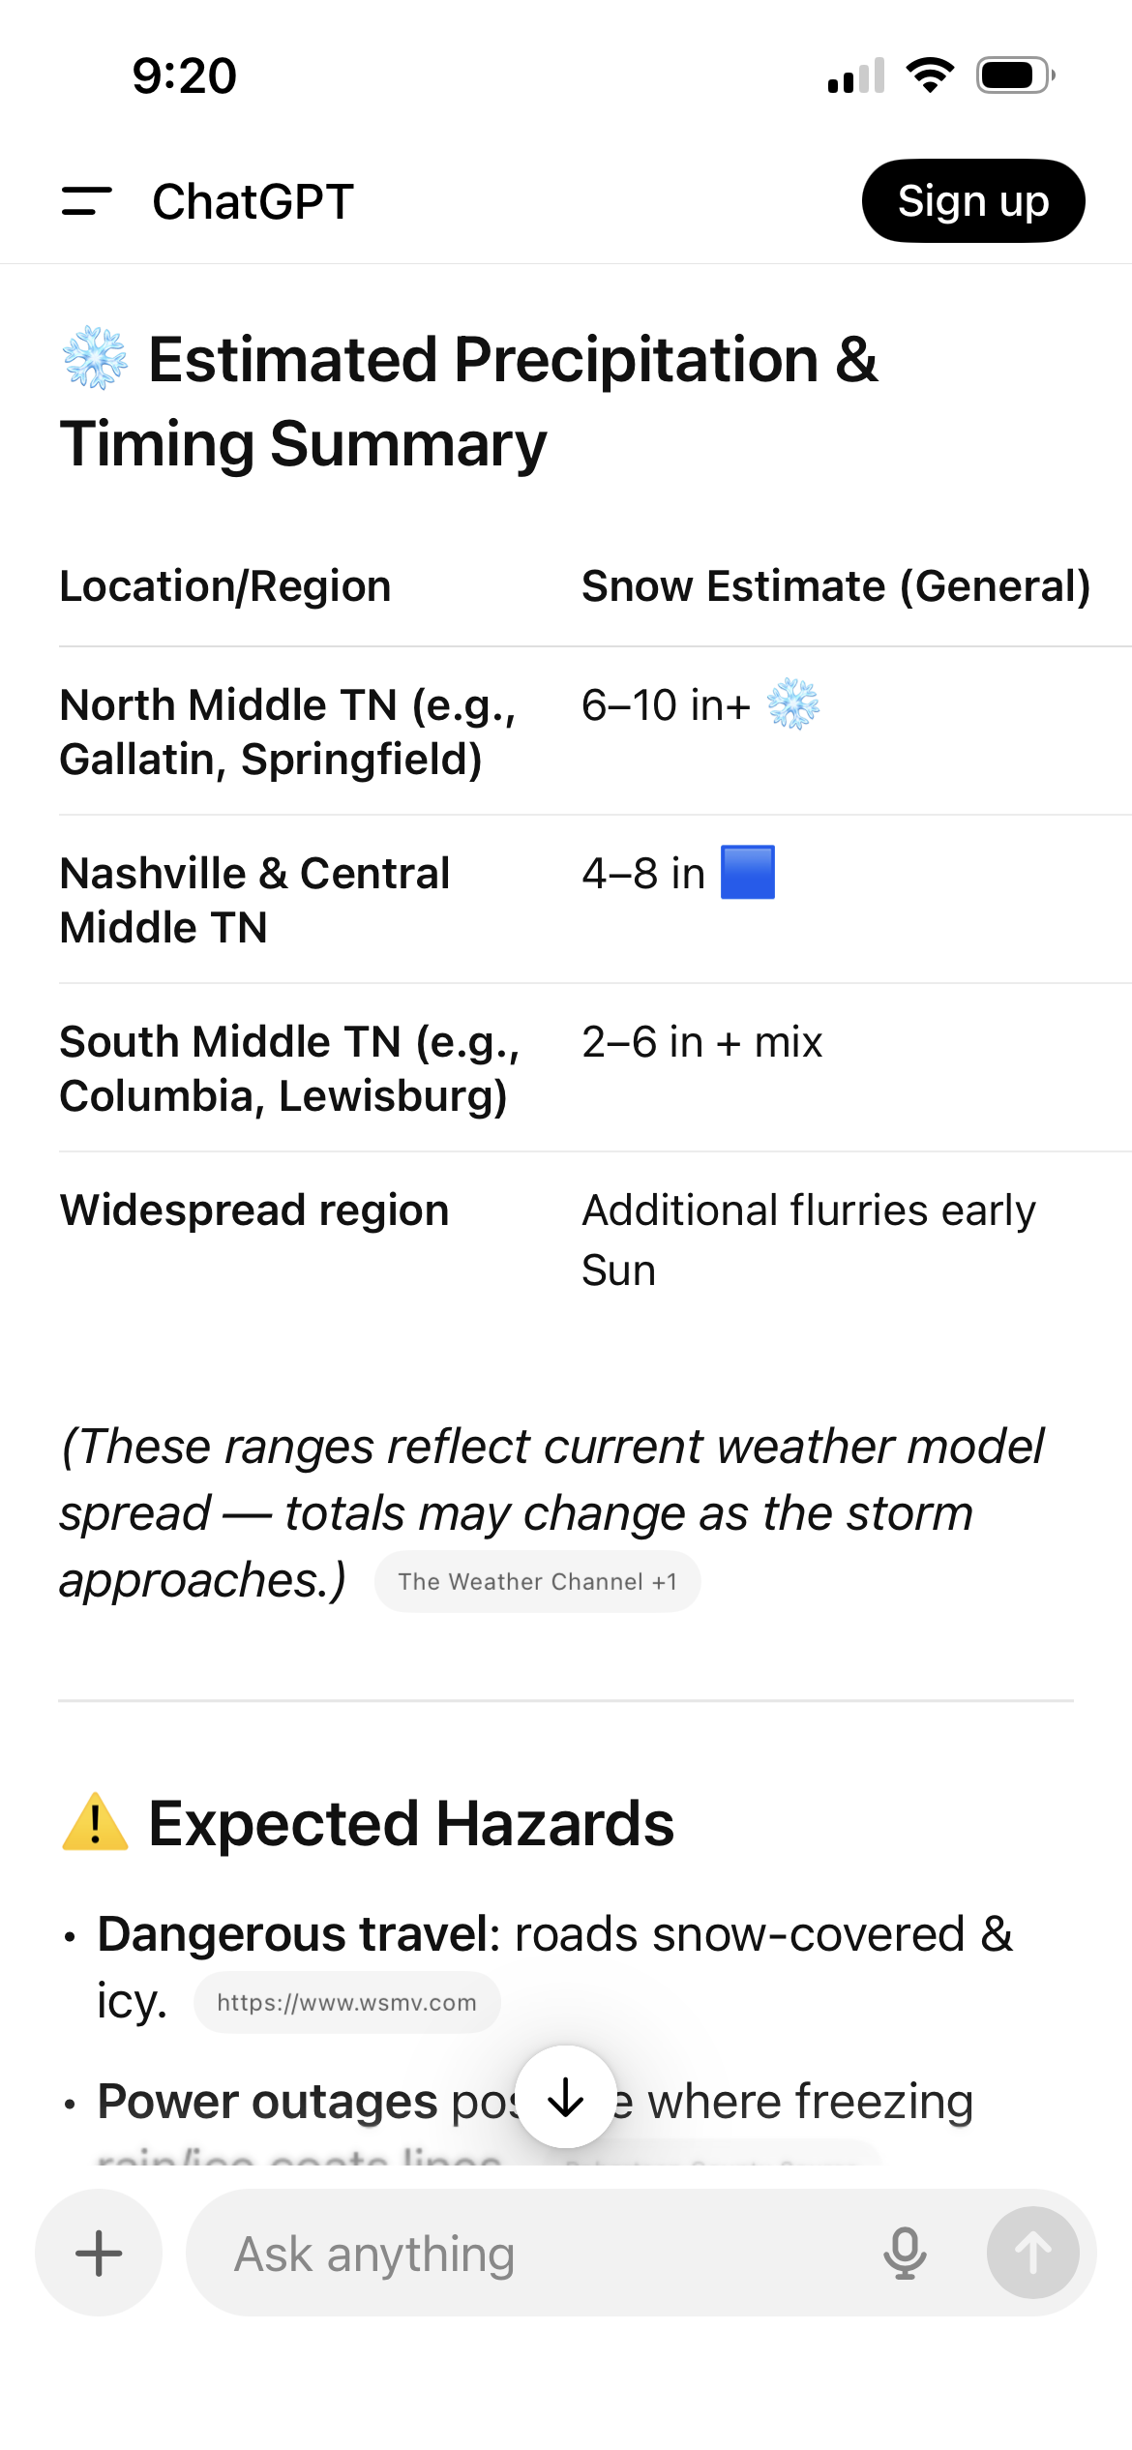The image size is (1132, 2450).
Task: Open the wsmv.com source link
Action: 346,2002
